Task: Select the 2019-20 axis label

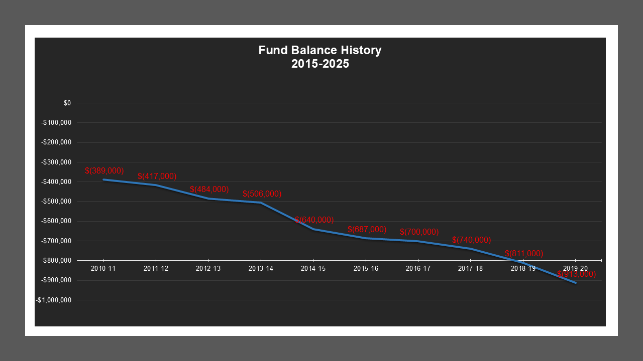Action: click(576, 268)
